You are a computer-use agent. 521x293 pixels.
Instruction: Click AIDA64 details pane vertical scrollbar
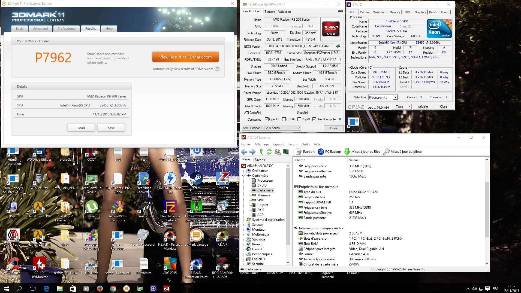click(x=487, y=210)
